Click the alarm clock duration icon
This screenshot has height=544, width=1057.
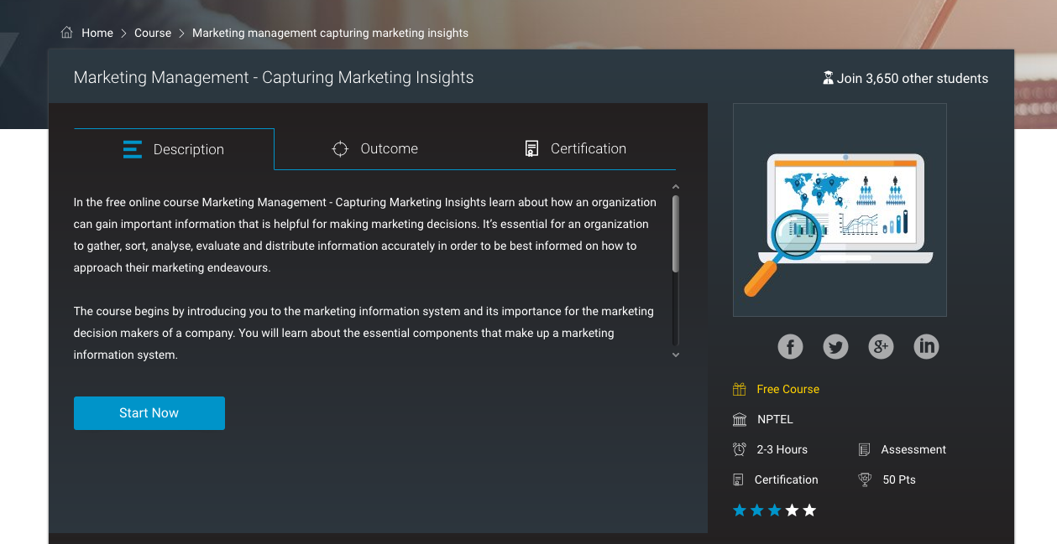[740, 449]
